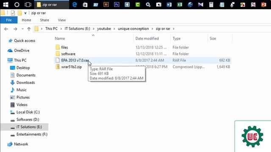The width and height of the screenshot is (271, 152).
Task: Switch to the Home ribbon tab
Action: pyautogui.click(x=26, y=20)
